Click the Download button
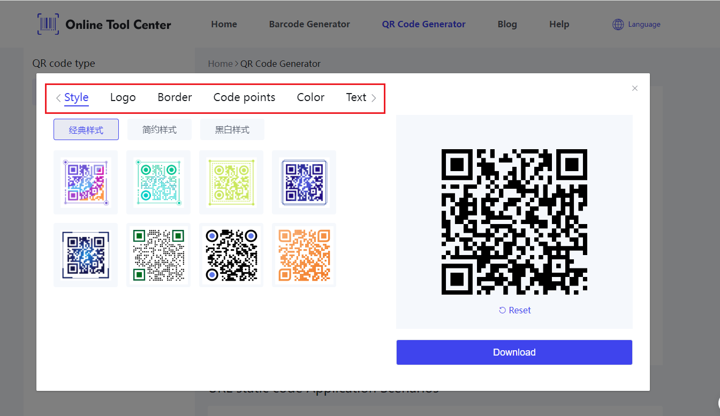720x416 pixels. [514, 352]
